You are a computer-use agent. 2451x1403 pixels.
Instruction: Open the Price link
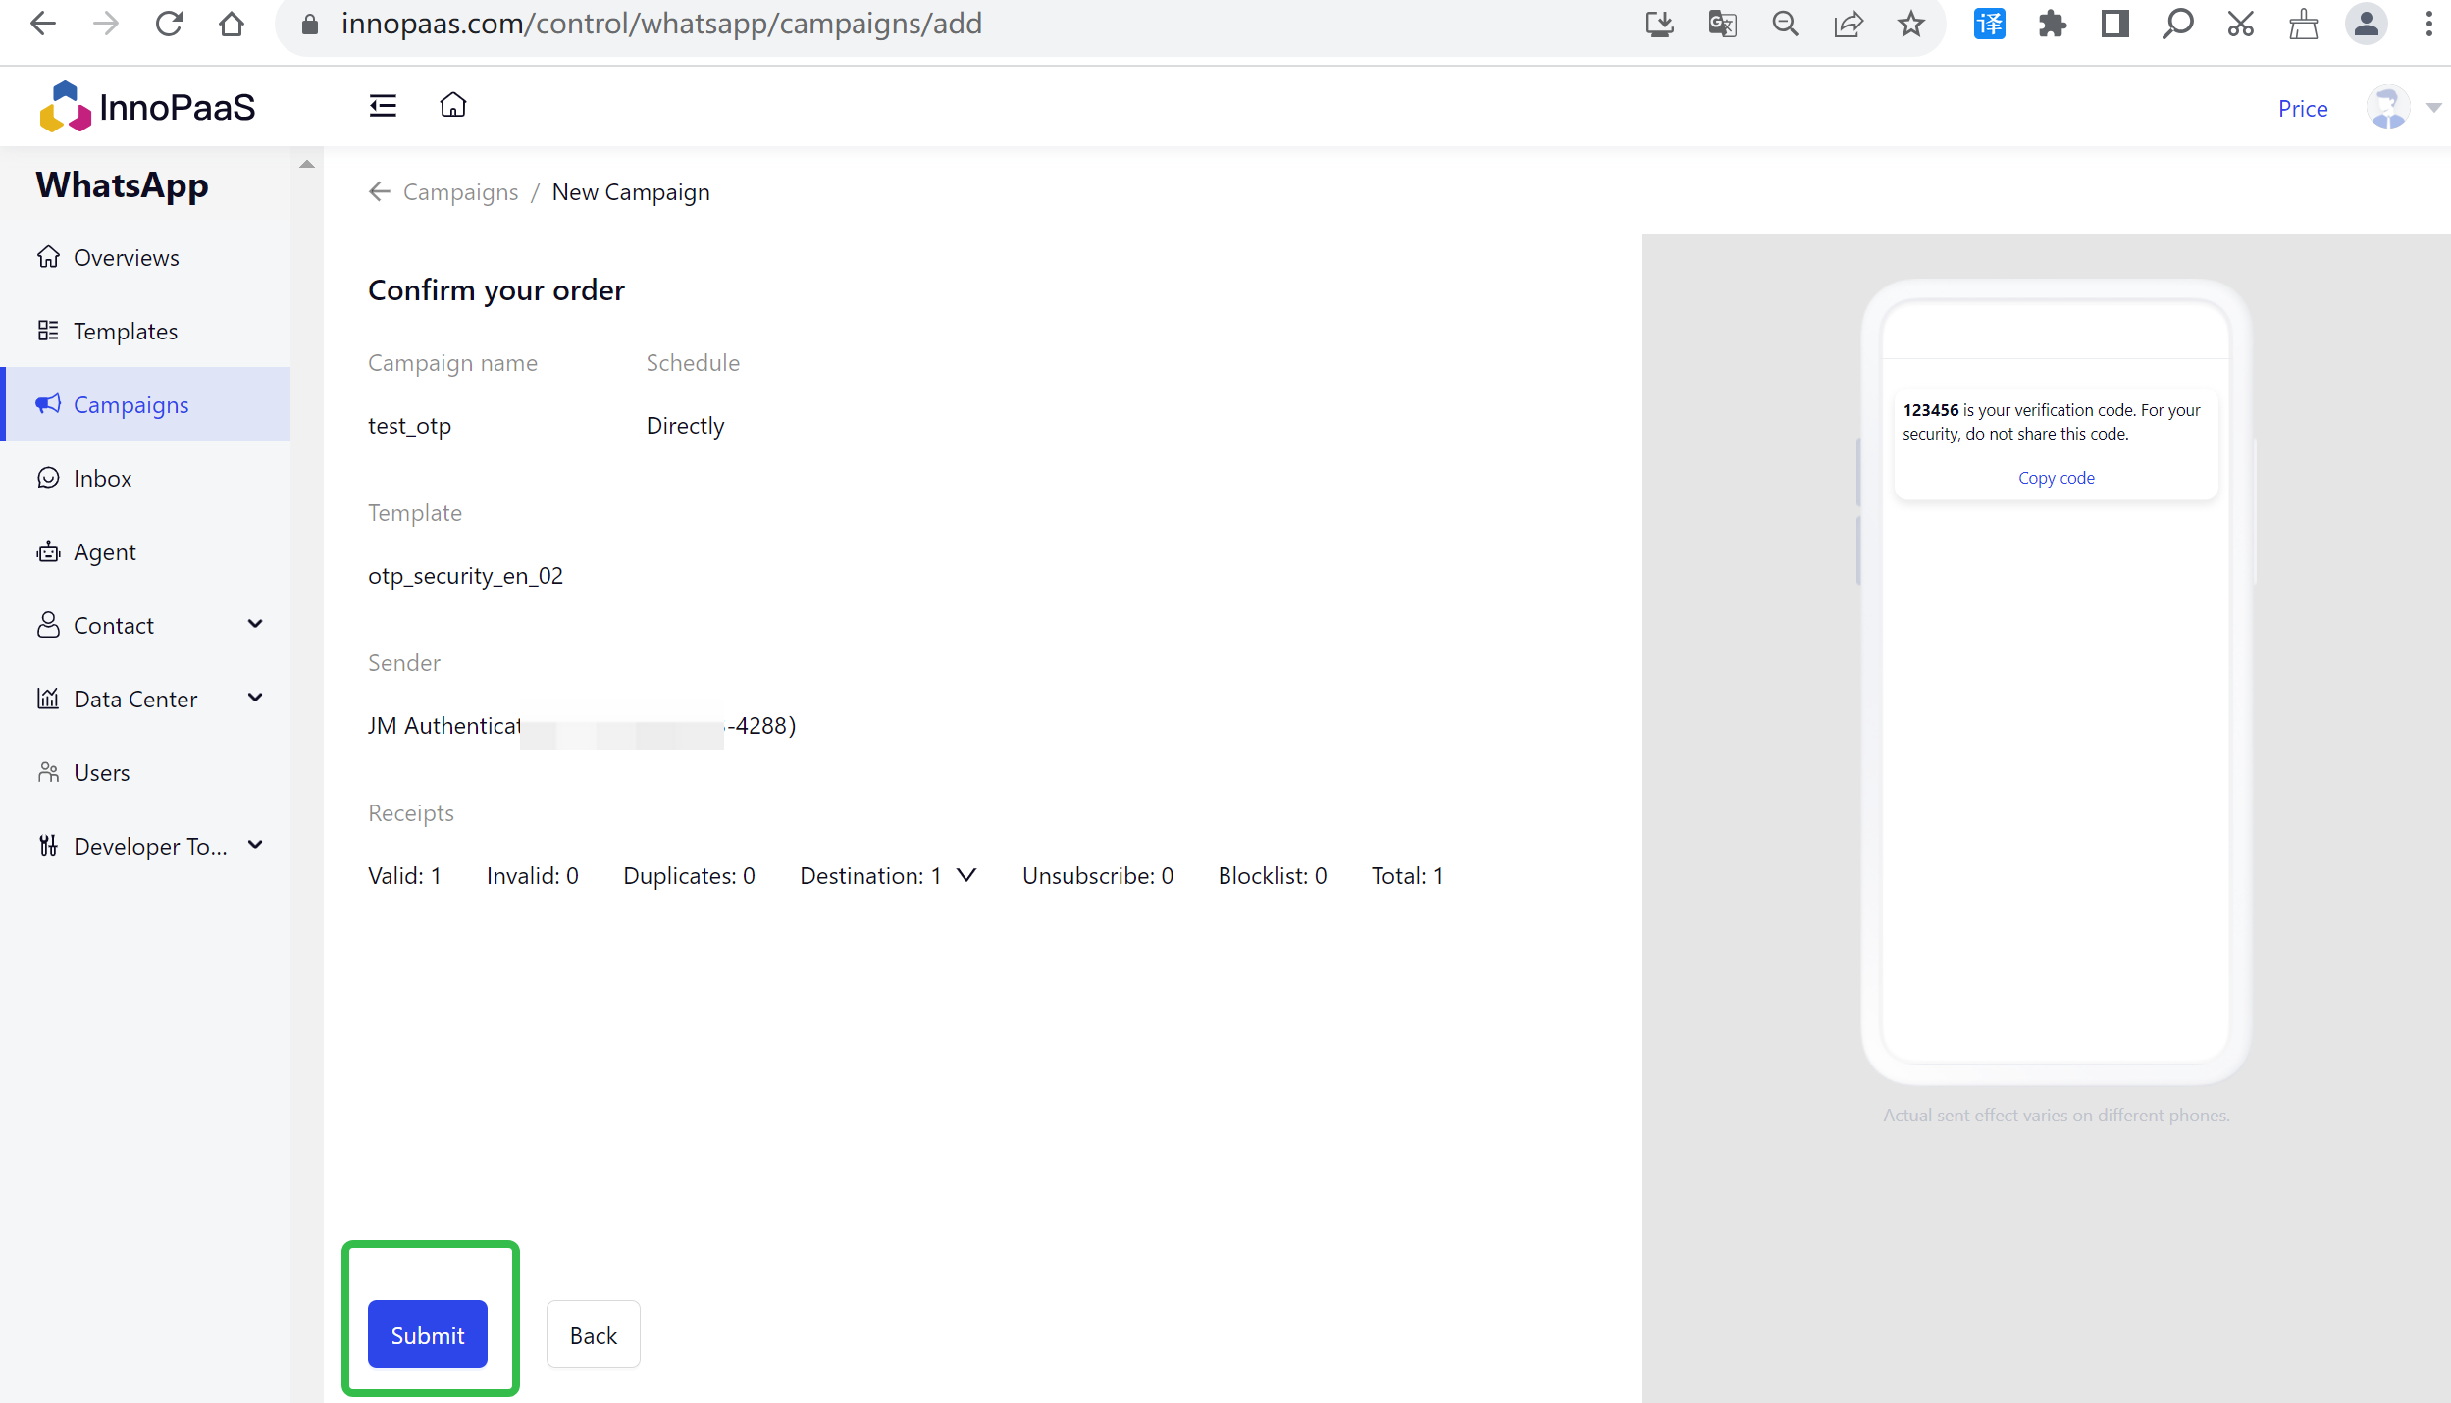2302,109
